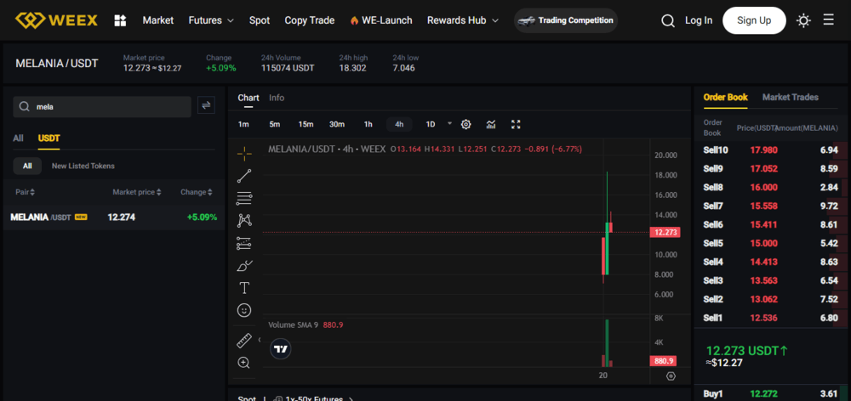Select the trend line drawing tool
Image resolution: width=851 pixels, height=401 pixels.
tap(244, 176)
